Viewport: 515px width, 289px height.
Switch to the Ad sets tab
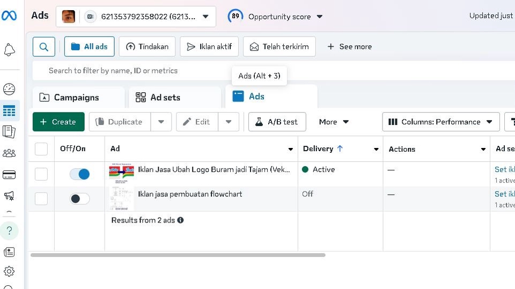tap(175, 98)
